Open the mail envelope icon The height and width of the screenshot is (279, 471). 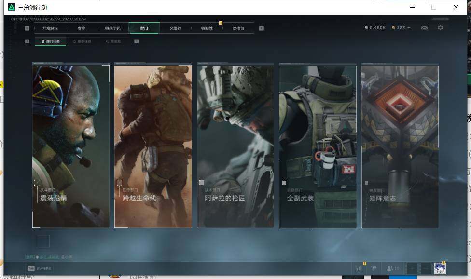[425, 27]
